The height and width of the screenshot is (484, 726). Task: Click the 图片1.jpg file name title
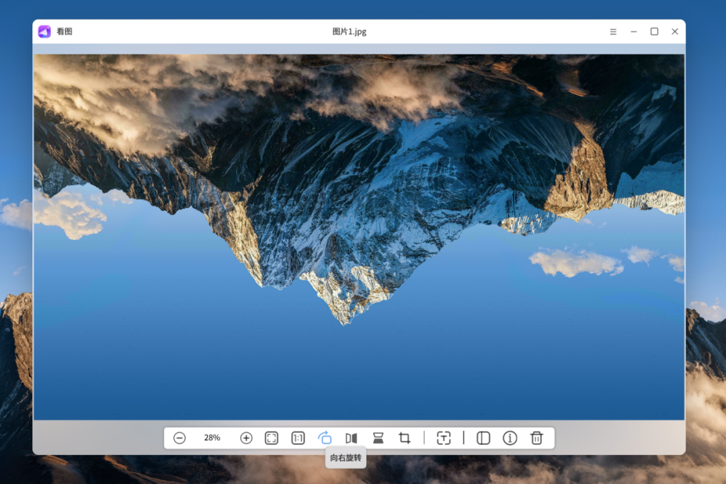350,32
